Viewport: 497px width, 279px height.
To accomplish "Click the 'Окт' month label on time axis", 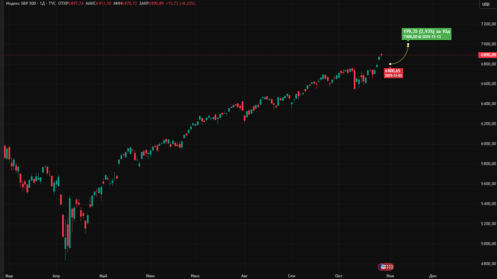I will coord(338,276).
